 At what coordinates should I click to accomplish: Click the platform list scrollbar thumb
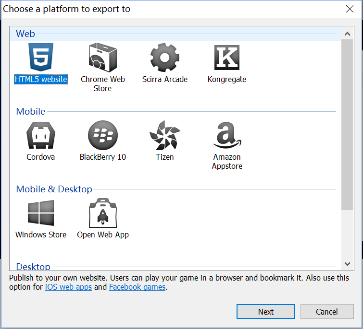tap(347, 125)
